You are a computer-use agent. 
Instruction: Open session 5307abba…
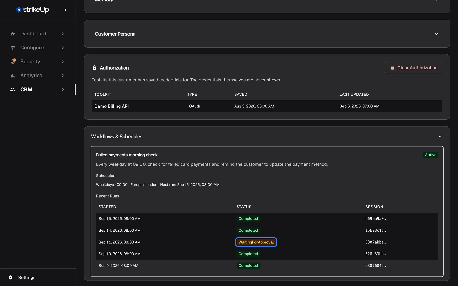pos(376,242)
